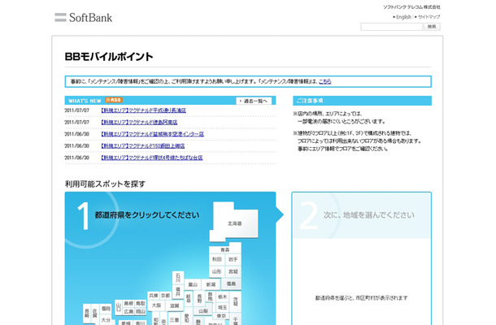
Task: Select 北海道 on the map
Action: pos(234,223)
